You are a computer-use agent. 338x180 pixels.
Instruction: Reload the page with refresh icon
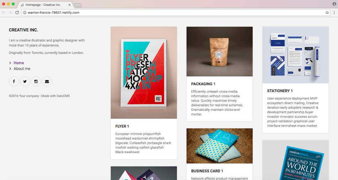(17, 13)
